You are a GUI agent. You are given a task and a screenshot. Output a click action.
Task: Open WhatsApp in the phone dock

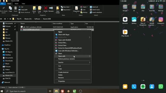pyautogui.click(x=161, y=87)
